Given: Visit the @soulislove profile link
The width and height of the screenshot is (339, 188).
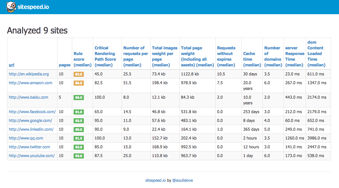Looking at the screenshot, I should tap(183, 180).
